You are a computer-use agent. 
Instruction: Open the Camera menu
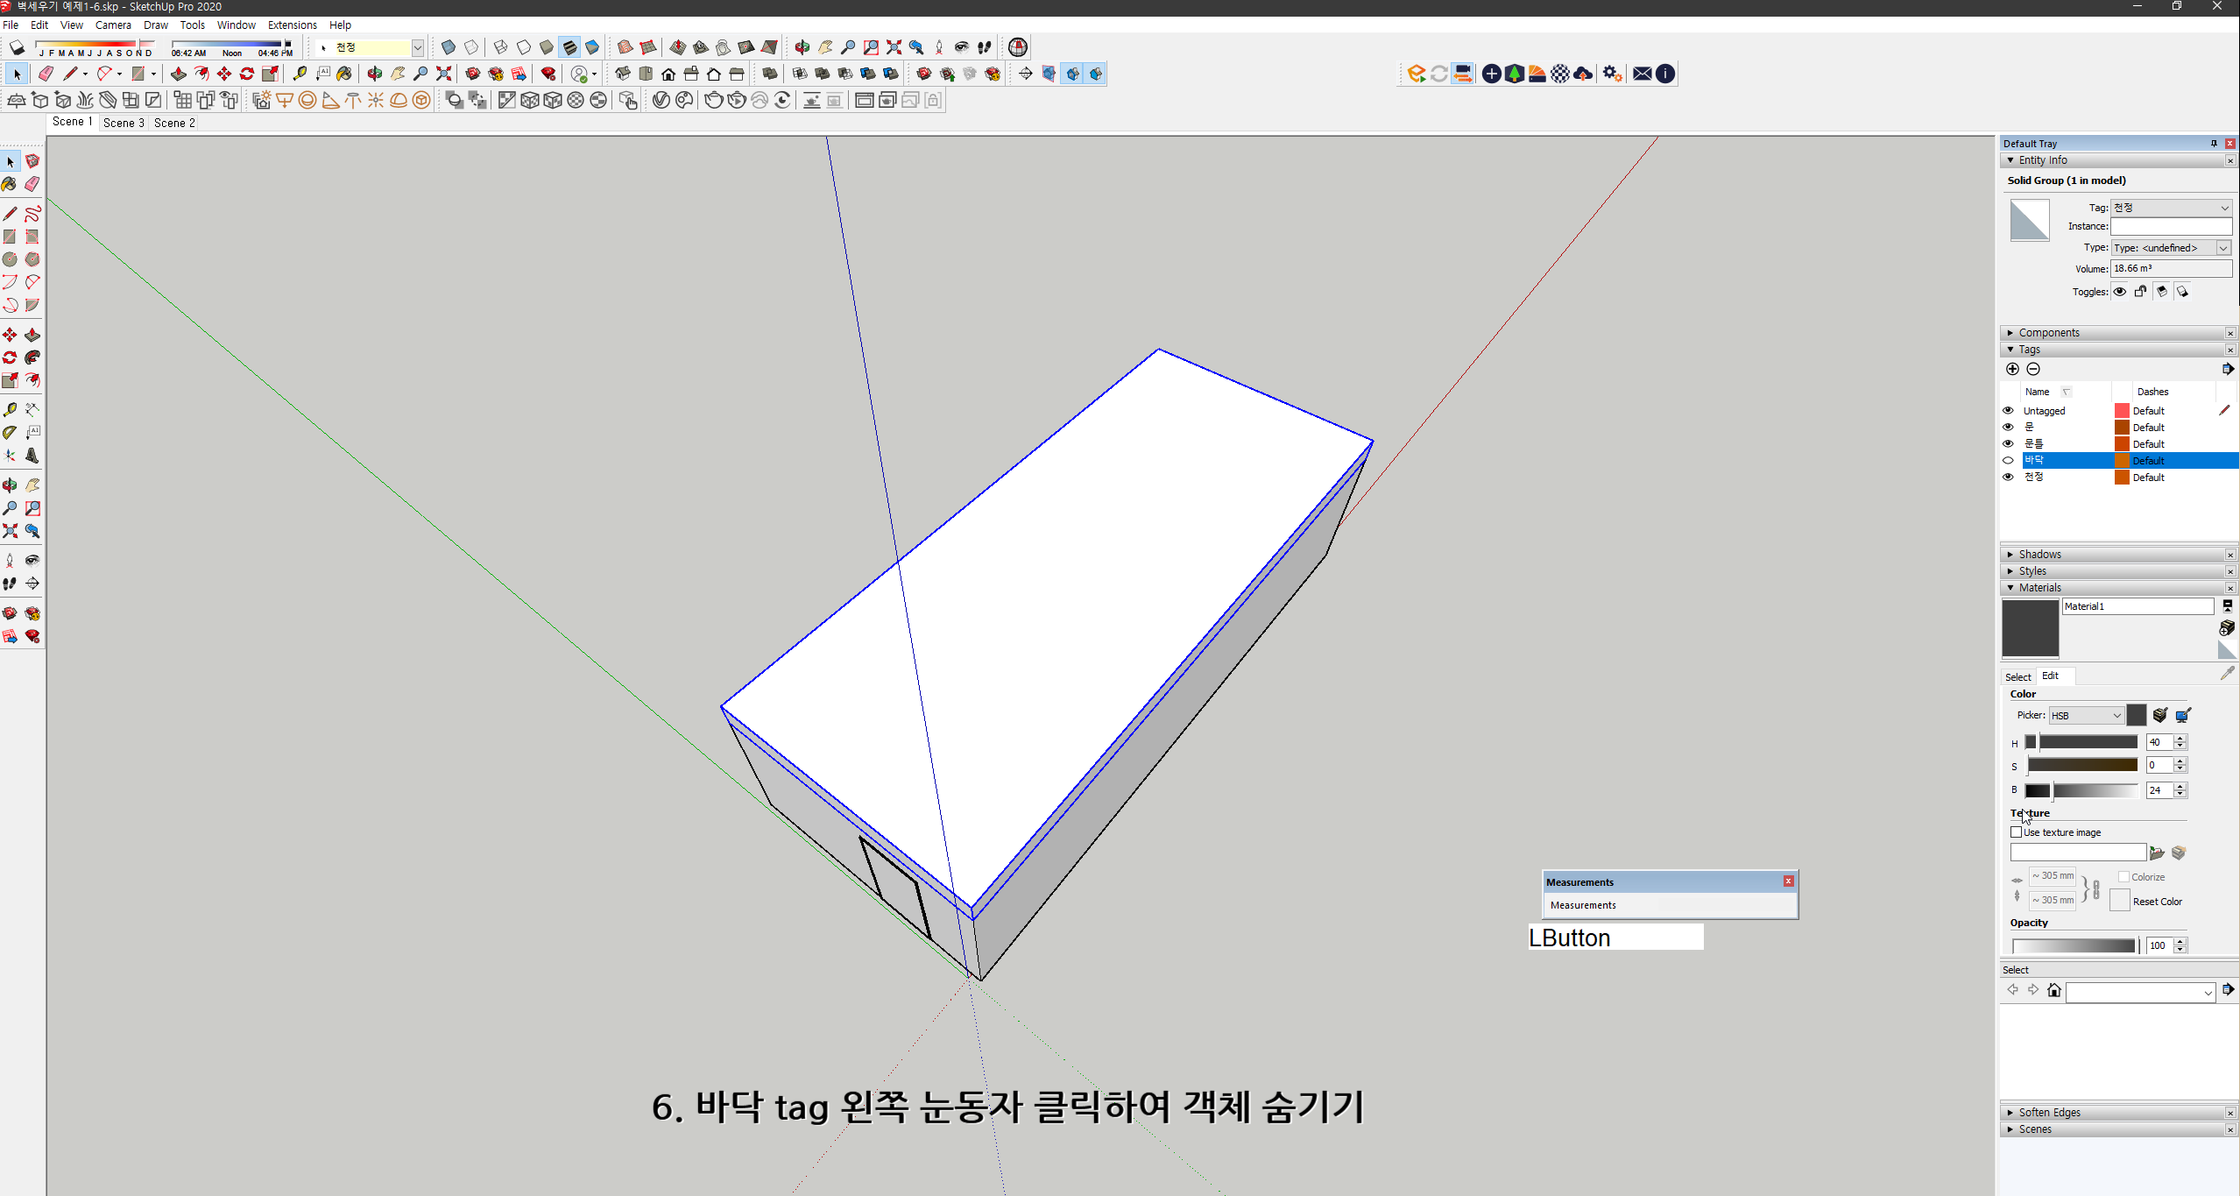[113, 25]
